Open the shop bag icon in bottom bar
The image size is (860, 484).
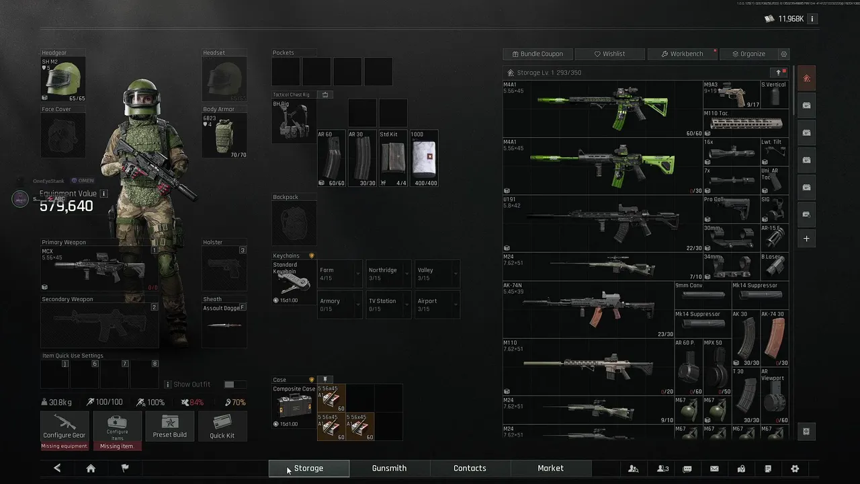(x=741, y=469)
